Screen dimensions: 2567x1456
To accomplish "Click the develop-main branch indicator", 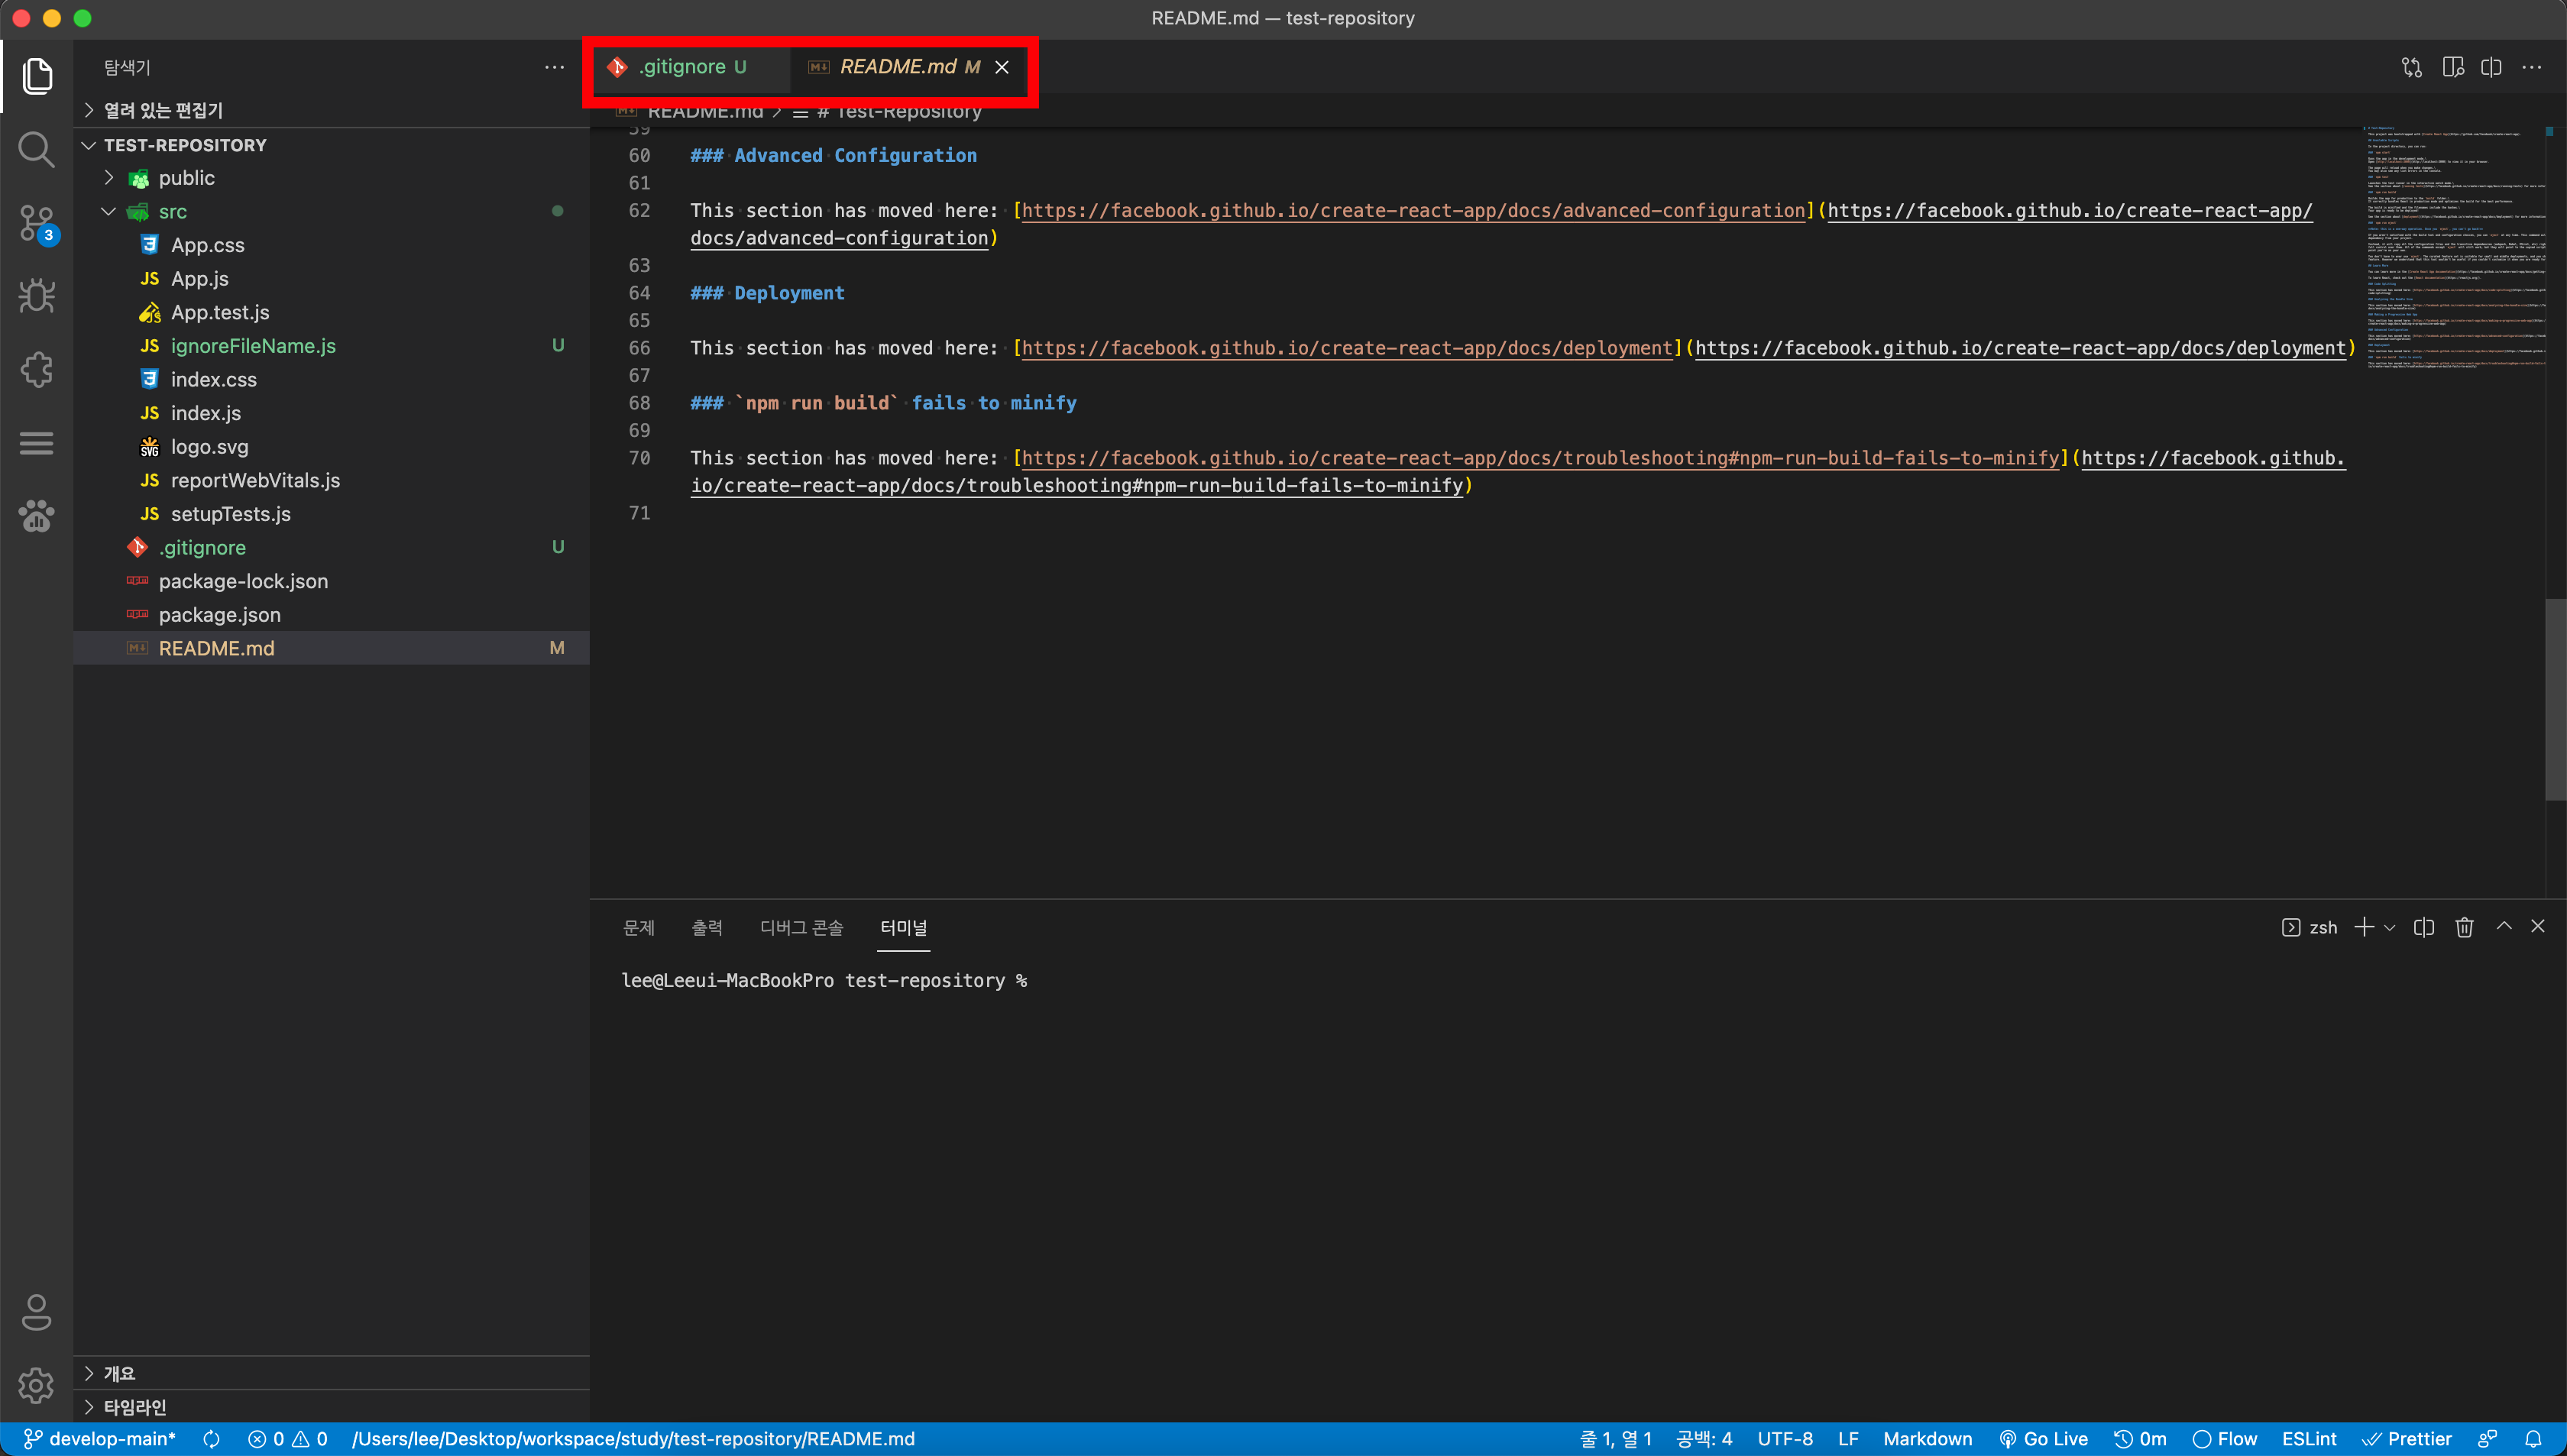I will [100, 1439].
